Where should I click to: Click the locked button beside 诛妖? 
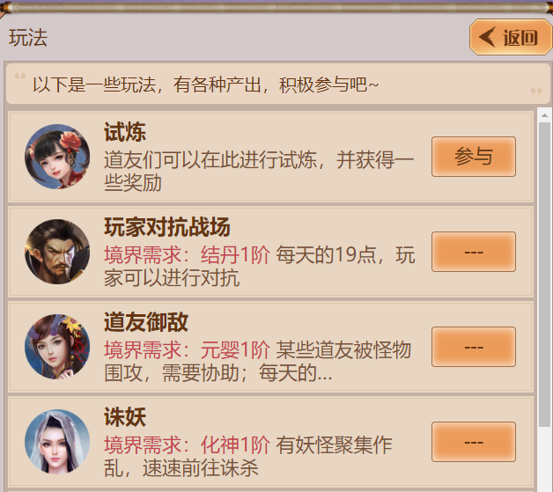(x=473, y=442)
